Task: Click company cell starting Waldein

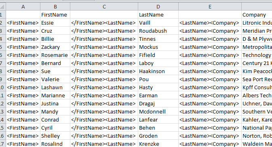Action: pos(257,144)
